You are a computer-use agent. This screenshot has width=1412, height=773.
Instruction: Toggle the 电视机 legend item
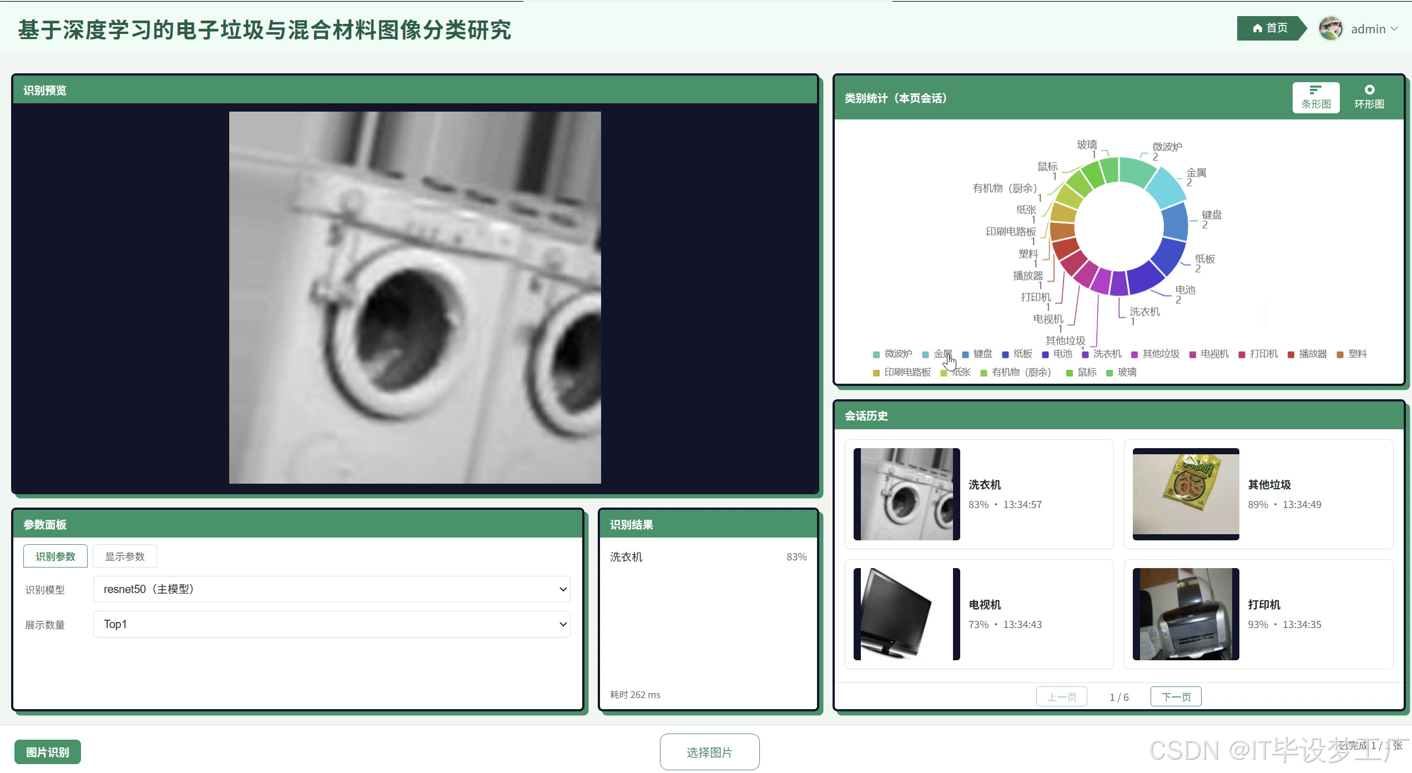(1209, 354)
